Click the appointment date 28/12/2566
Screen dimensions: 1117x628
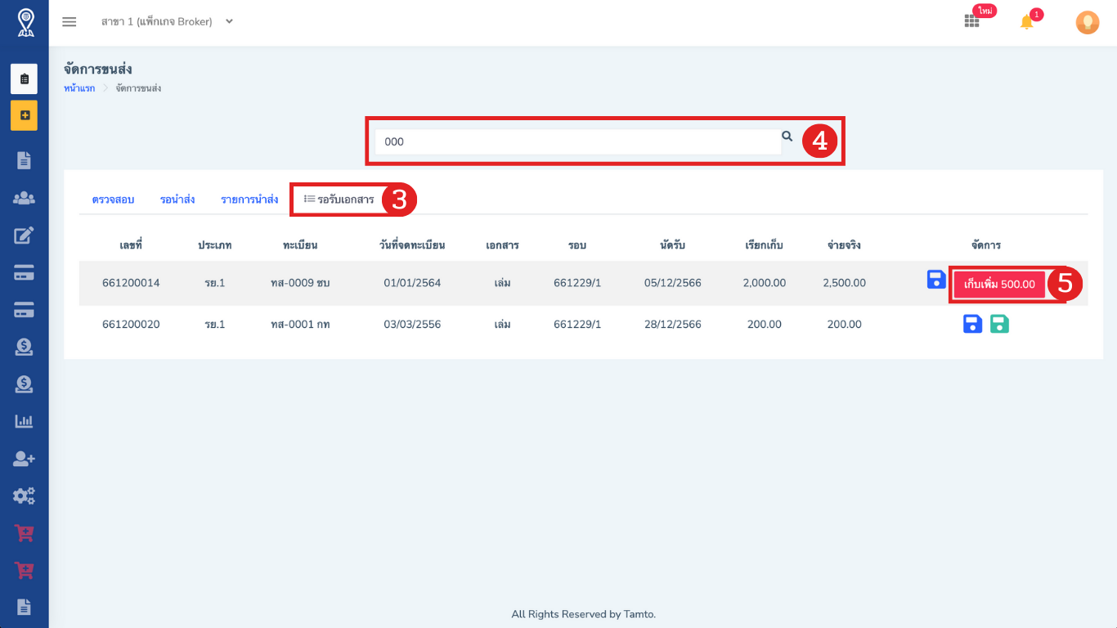pos(672,325)
